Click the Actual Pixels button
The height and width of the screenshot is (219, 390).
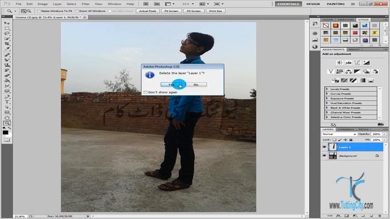(x=147, y=11)
